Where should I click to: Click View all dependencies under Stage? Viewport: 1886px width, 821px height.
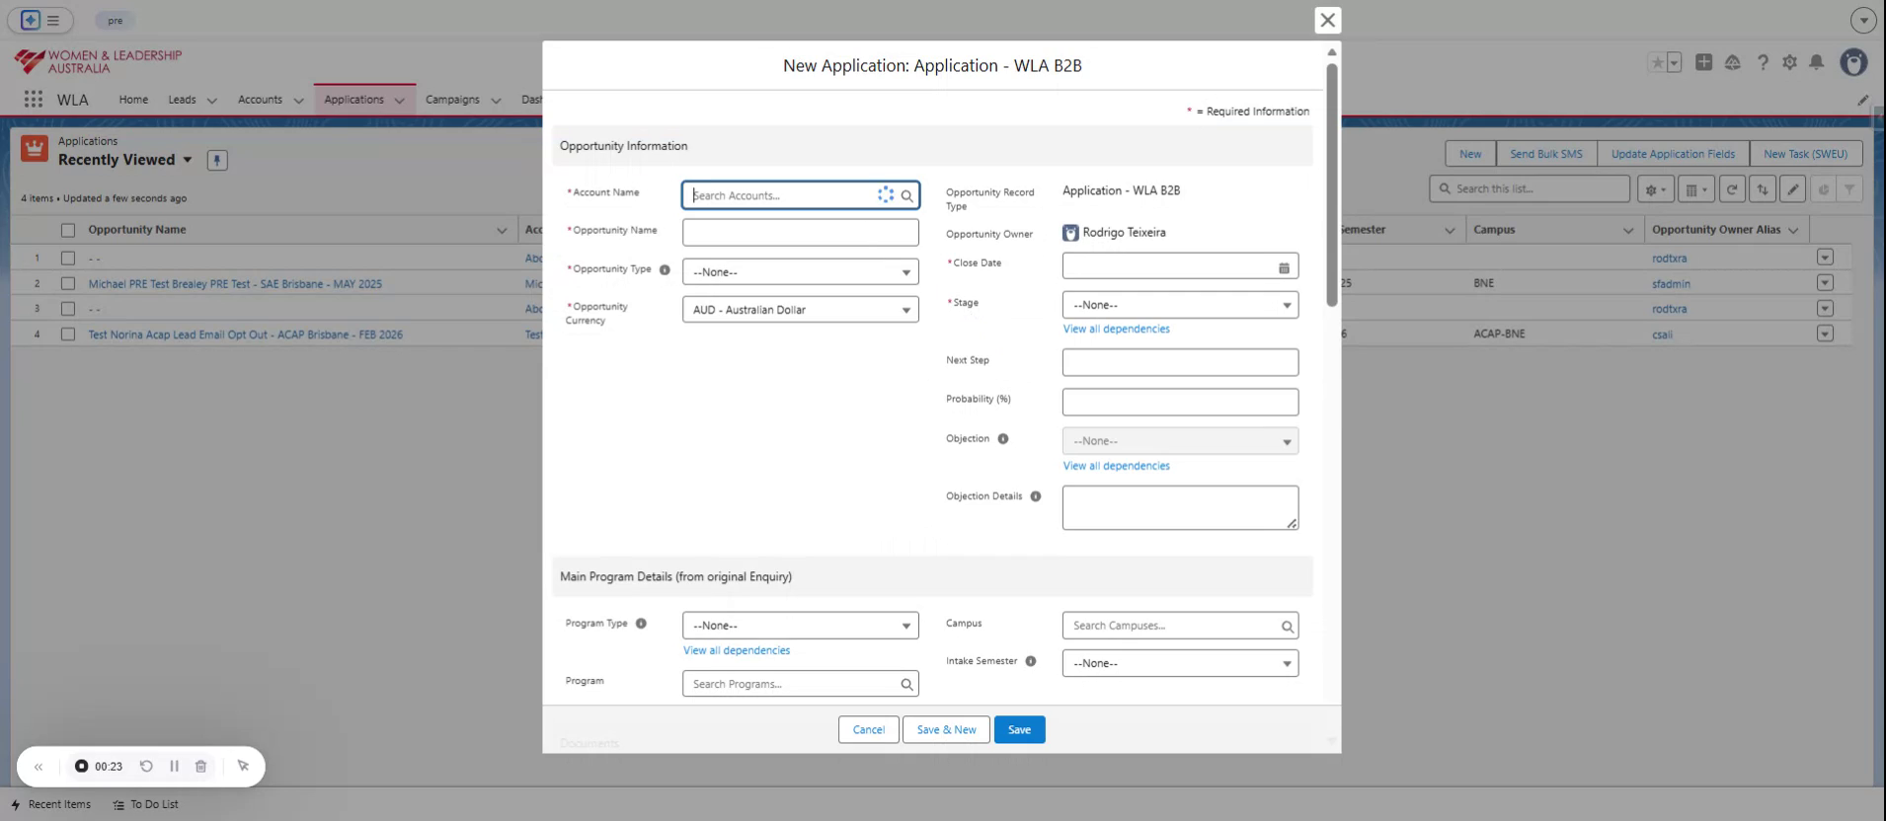pyautogui.click(x=1116, y=330)
